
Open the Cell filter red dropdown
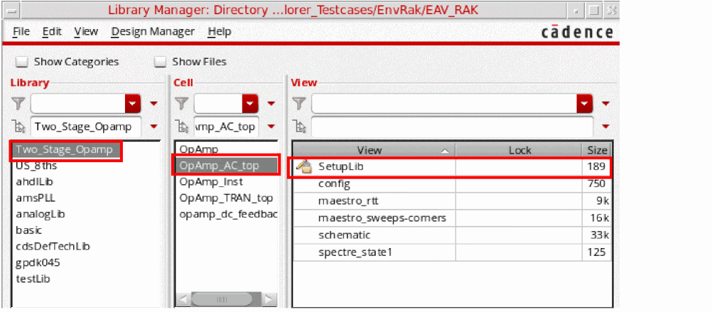pos(250,104)
